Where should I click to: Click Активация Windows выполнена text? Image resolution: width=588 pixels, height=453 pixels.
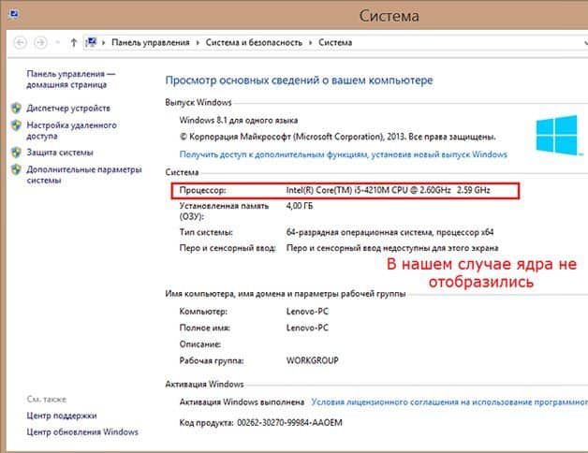pos(242,402)
